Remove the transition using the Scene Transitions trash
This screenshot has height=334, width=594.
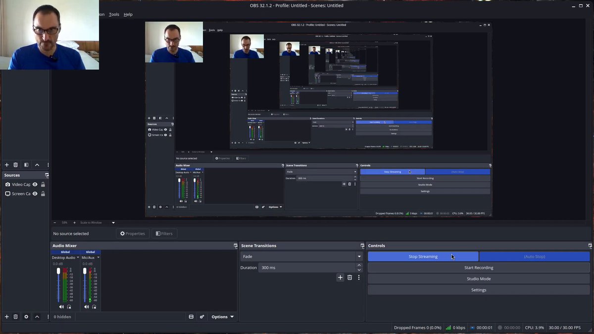[x=349, y=278]
